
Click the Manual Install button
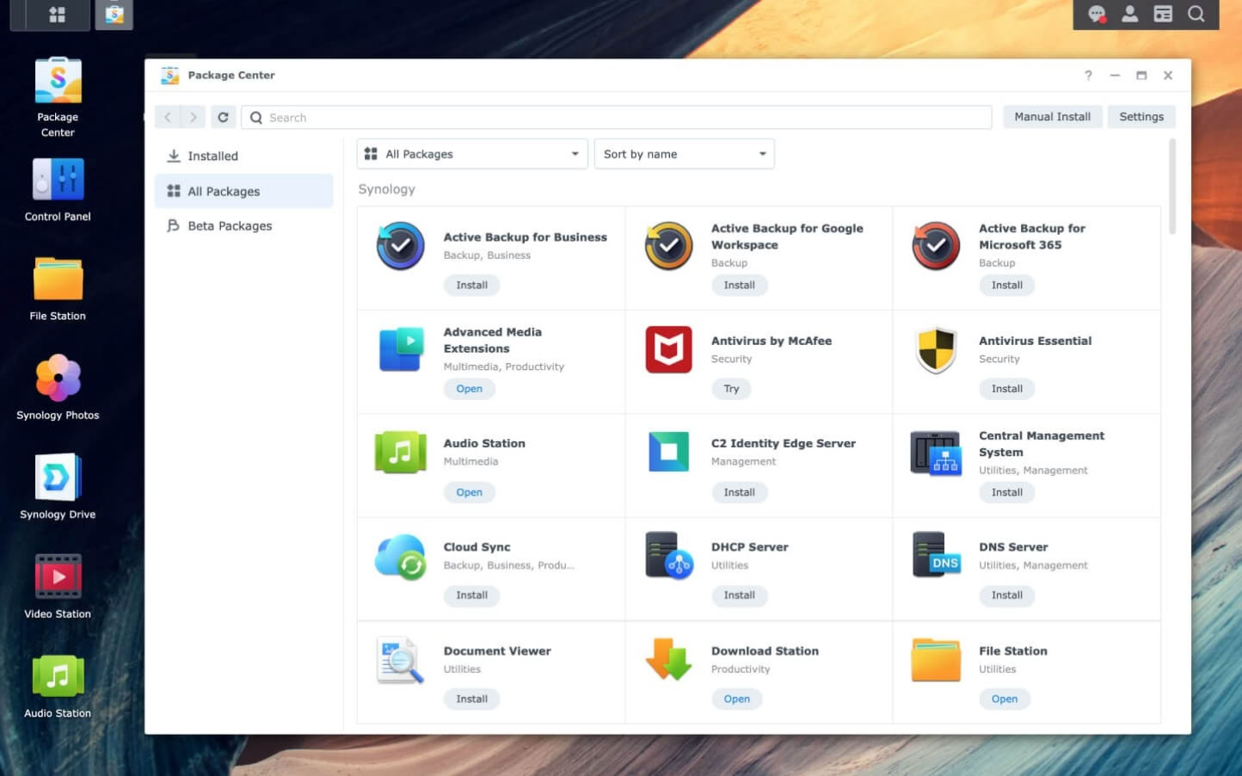click(x=1051, y=117)
